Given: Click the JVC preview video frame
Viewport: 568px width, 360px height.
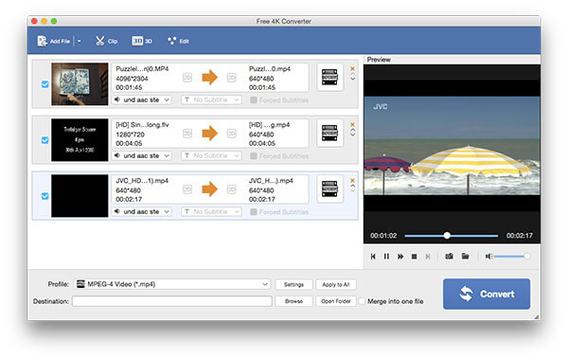Looking at the screenshot, I should click(452, 145).
